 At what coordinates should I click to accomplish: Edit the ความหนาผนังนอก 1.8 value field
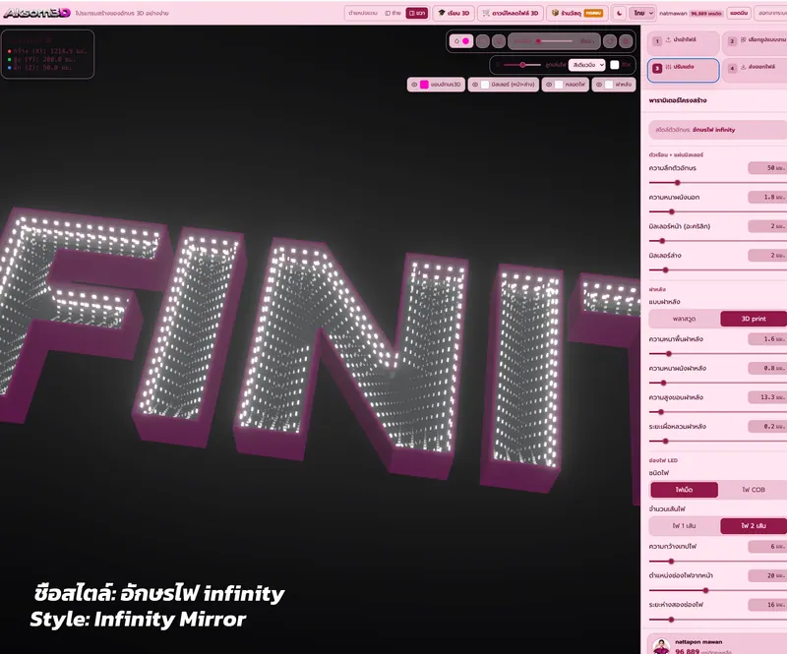[767, 198]
